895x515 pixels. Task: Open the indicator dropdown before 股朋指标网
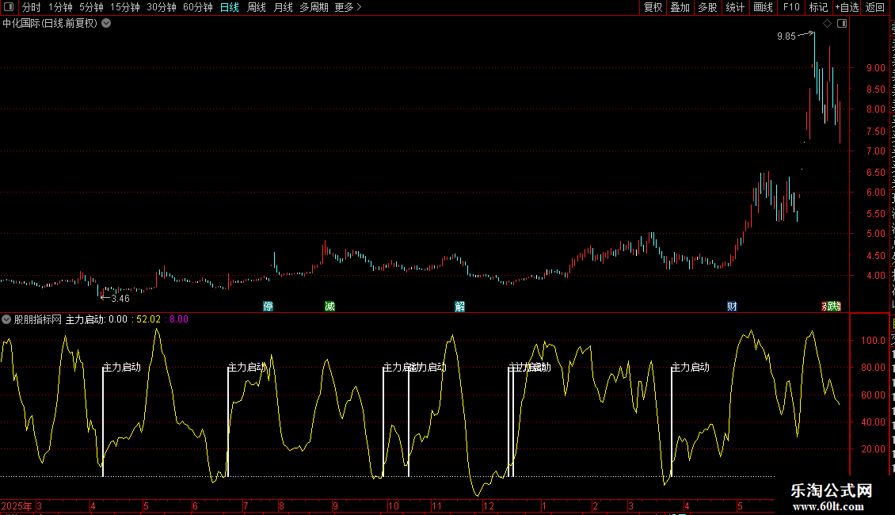(x=6, y=319)
